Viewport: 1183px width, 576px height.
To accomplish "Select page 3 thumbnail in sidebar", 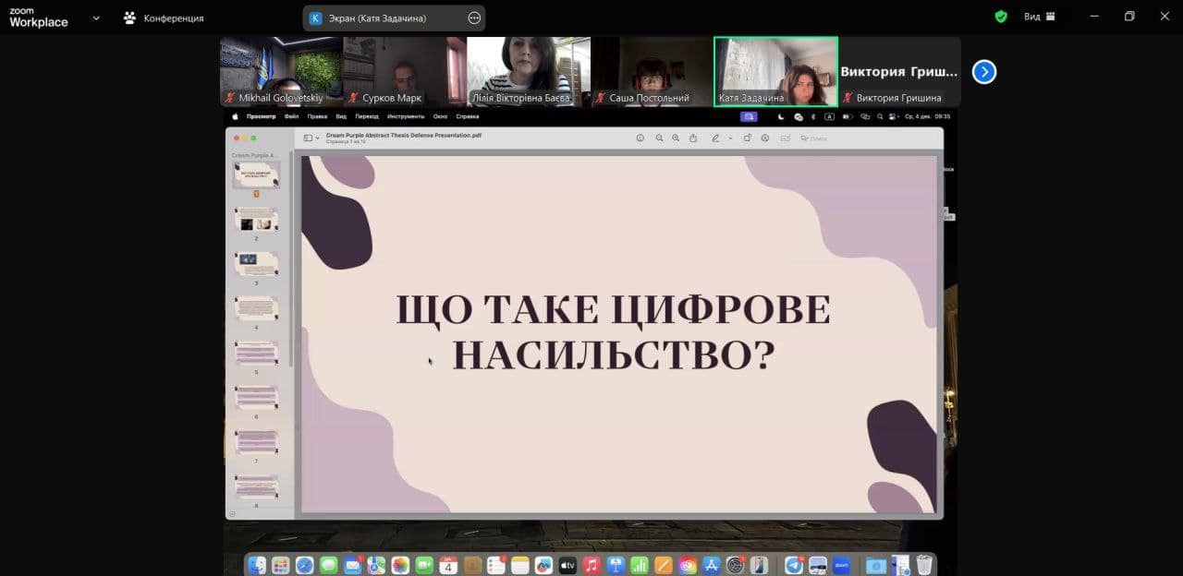I will click(256, 263).
